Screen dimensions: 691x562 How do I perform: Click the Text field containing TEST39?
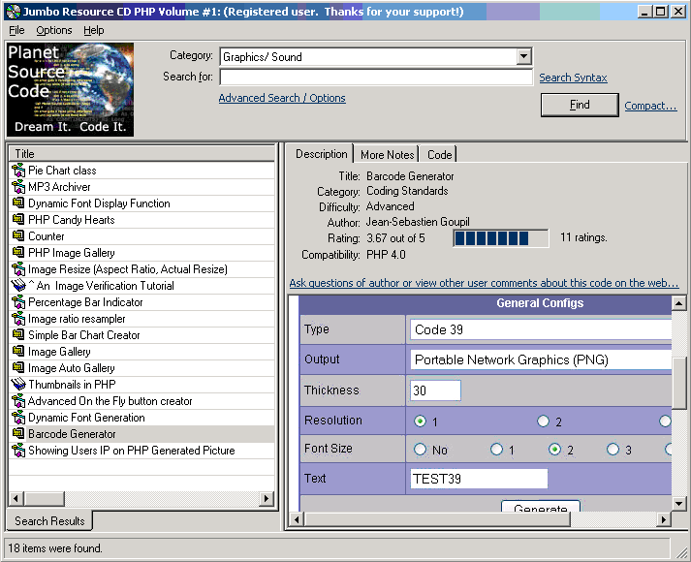click(x=479, y=479)
